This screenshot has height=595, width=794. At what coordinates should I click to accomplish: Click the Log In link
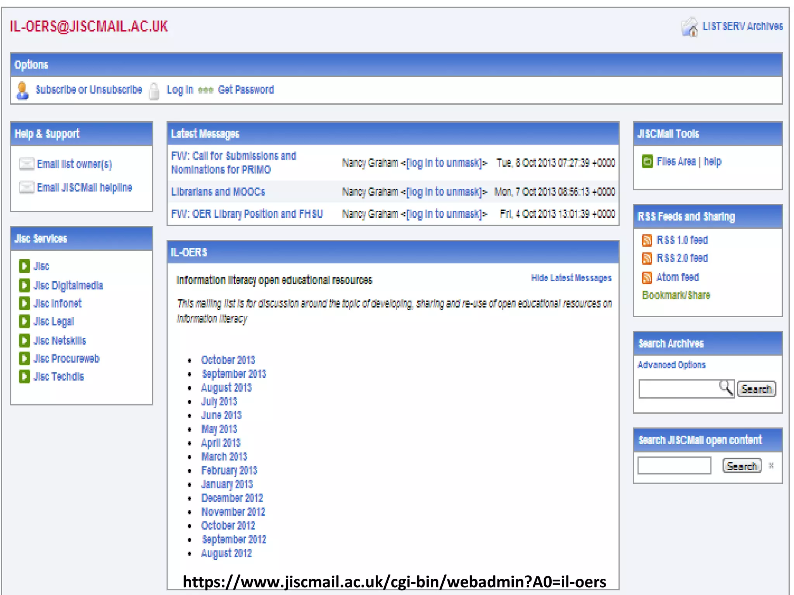(180, 90)
